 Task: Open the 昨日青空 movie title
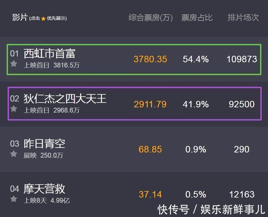[44, 144]
